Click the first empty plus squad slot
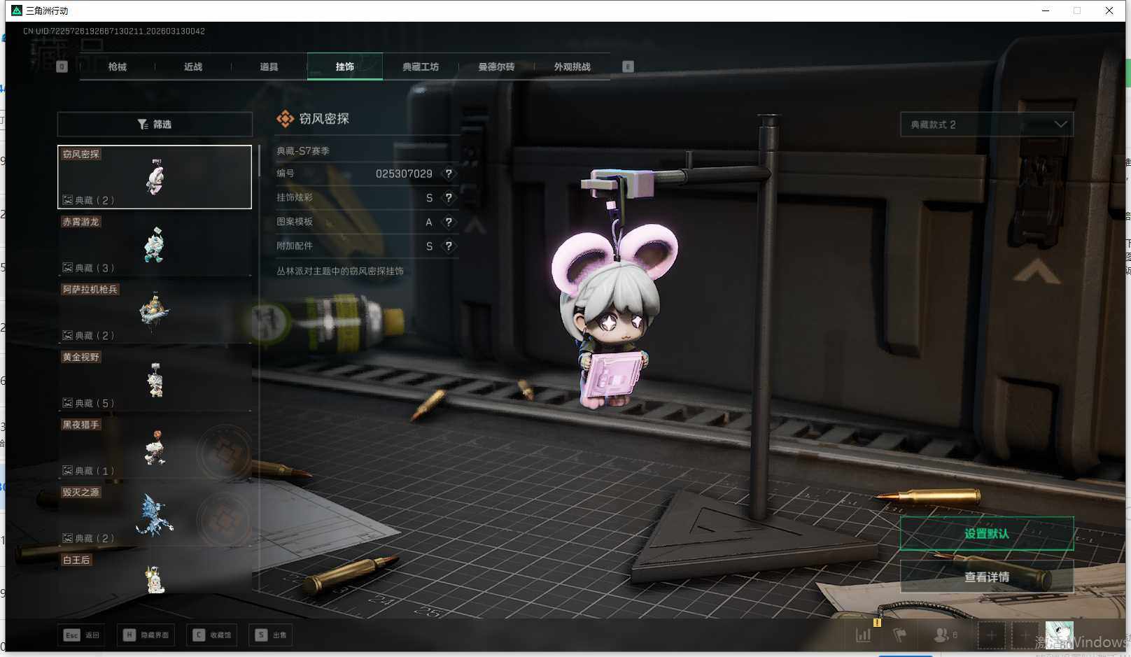1131x657 pixels. click(991, 635)
